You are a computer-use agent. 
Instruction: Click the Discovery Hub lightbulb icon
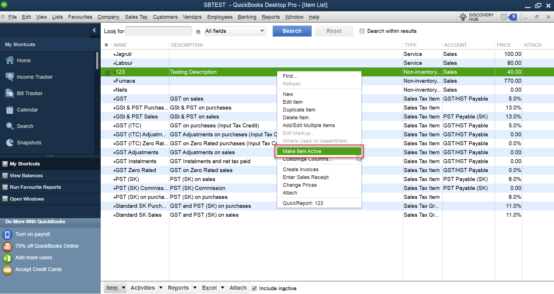463,17
